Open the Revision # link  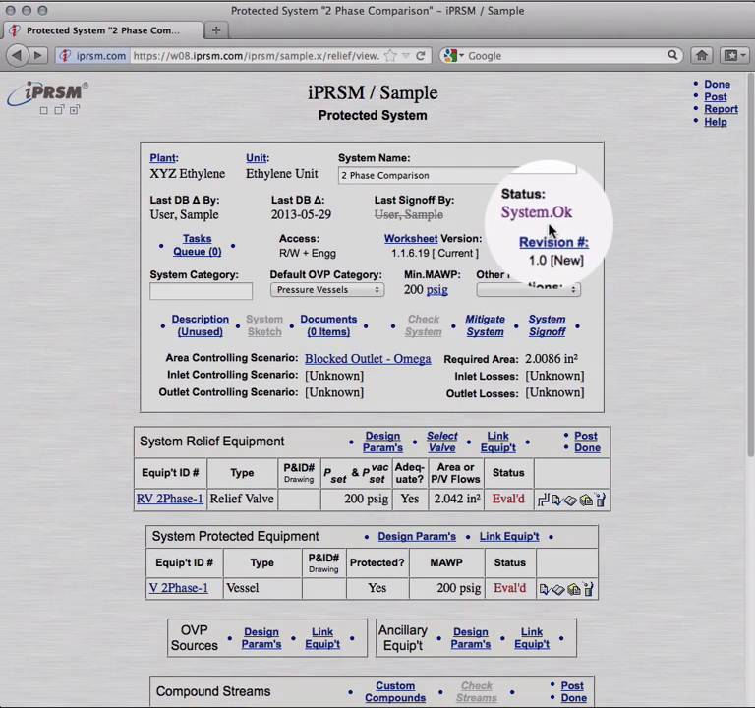(x=553, y=242)
